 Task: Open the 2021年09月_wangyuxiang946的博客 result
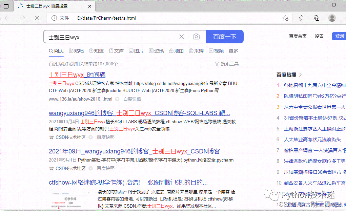tap(135, 151)
